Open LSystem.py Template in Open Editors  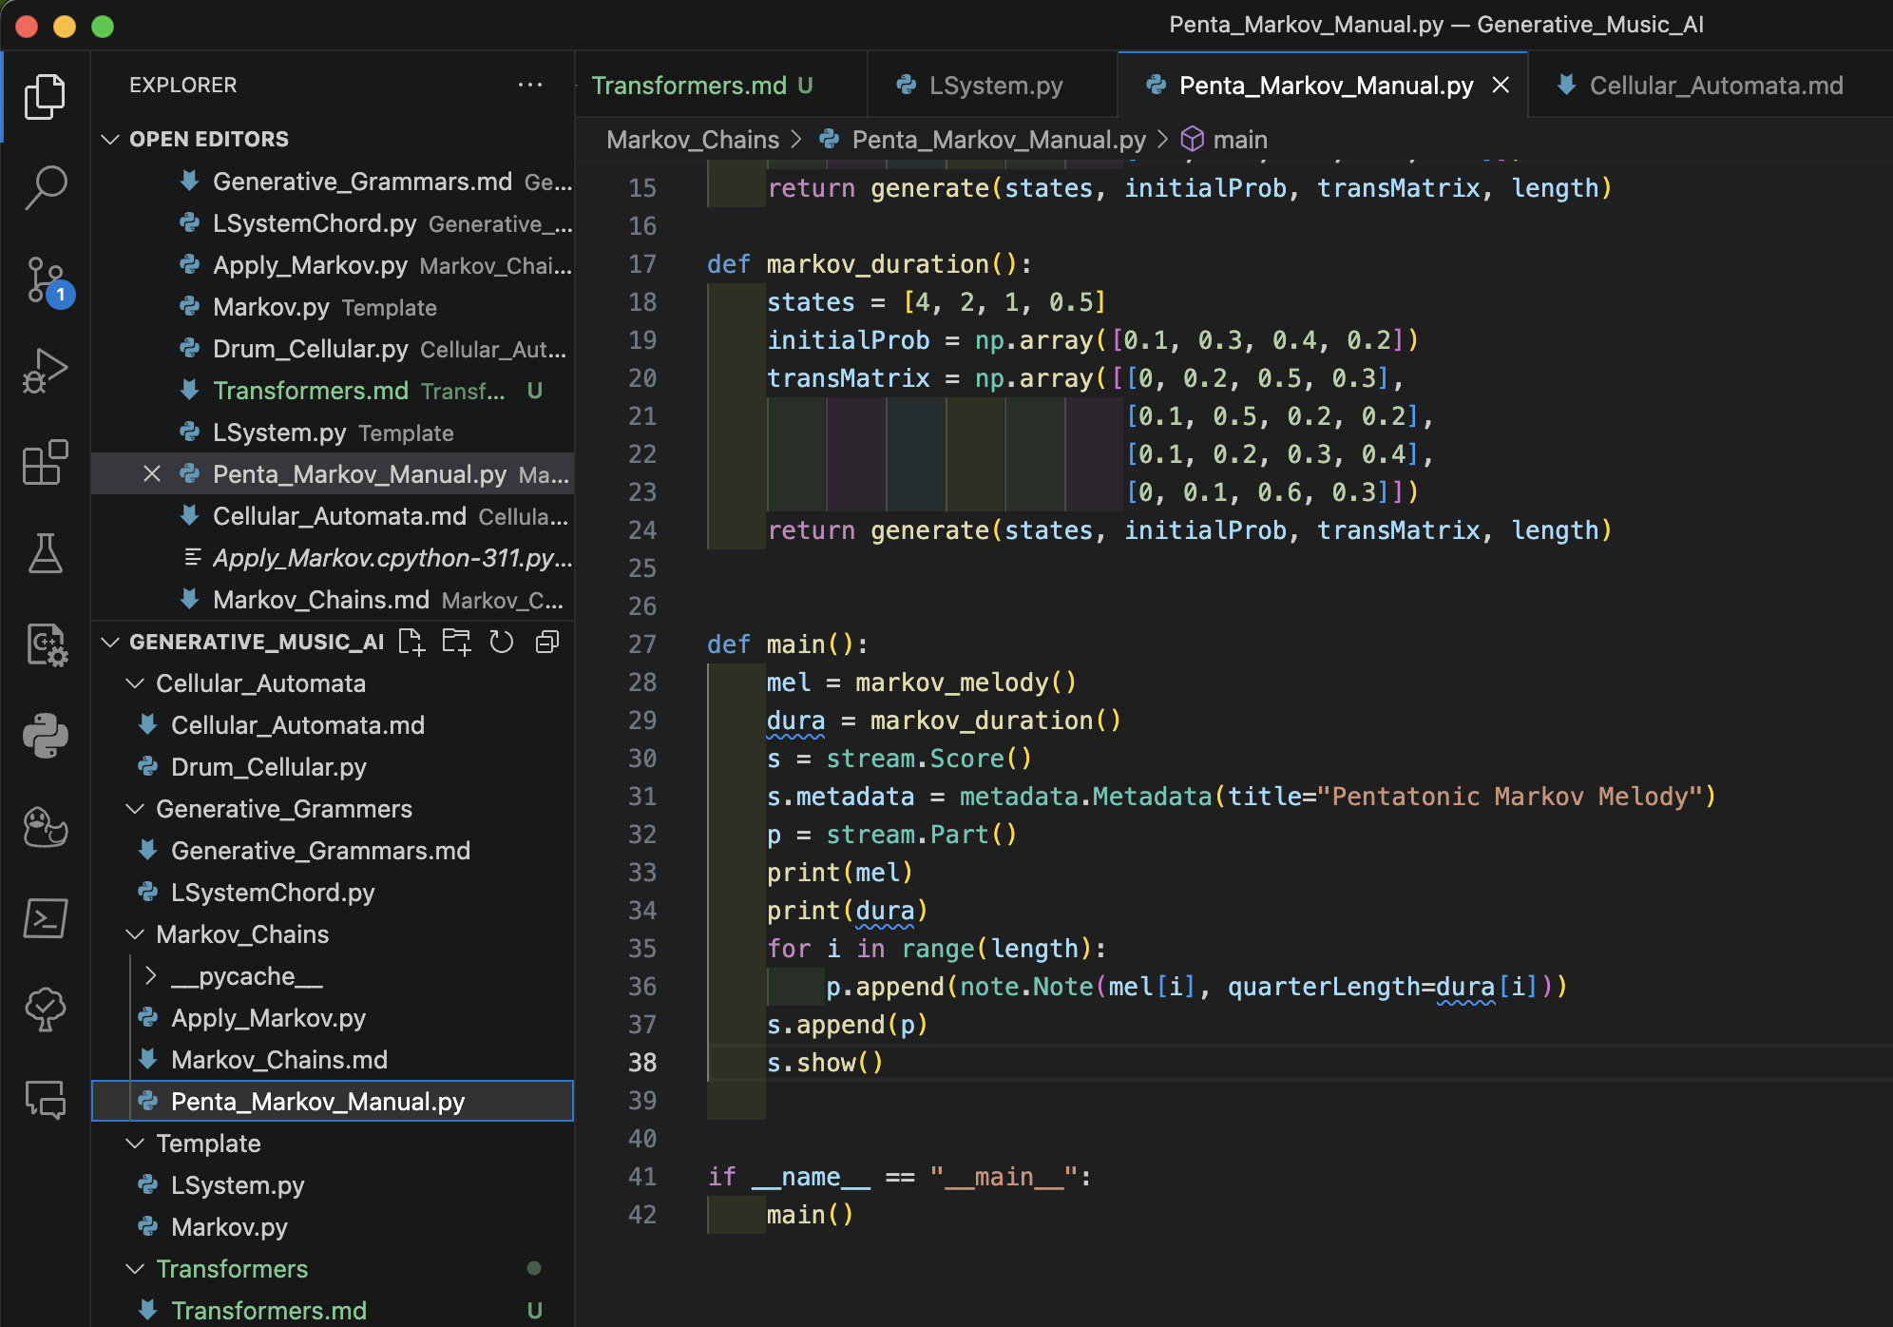coord(333,432)
